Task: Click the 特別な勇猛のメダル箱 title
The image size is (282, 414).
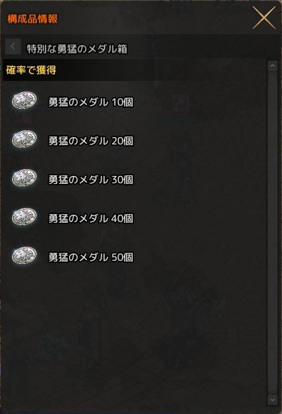Action: click(77, 49)
